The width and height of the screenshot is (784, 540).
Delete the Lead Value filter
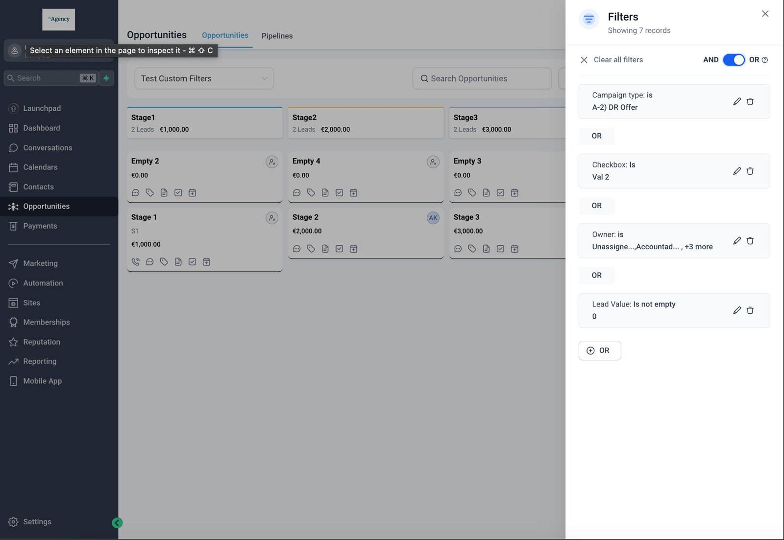750,310
